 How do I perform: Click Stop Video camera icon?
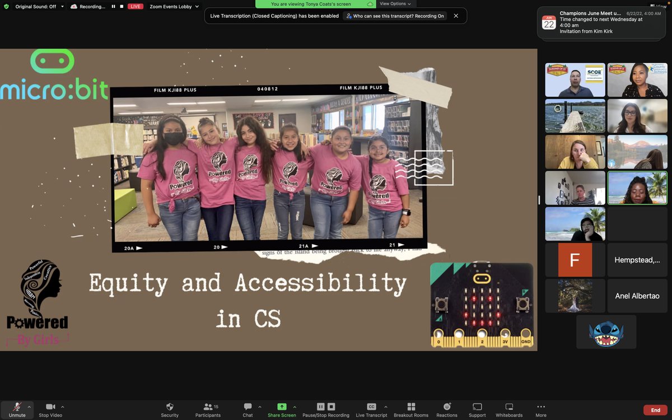coord(50,407)
